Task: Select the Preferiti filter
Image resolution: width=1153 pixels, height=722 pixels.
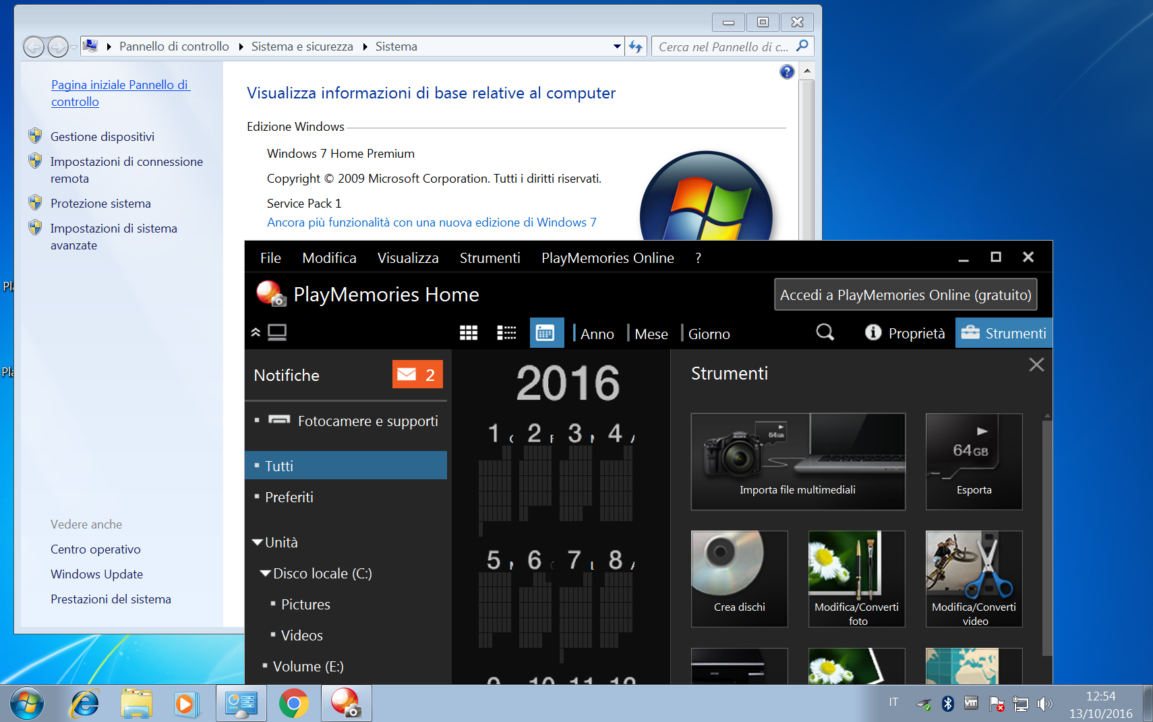Action: (x=290, y=497)
